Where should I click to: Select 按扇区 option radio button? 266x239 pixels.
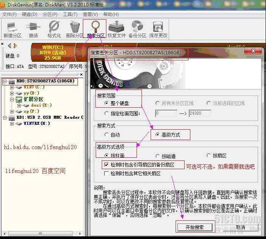point(208,156)
